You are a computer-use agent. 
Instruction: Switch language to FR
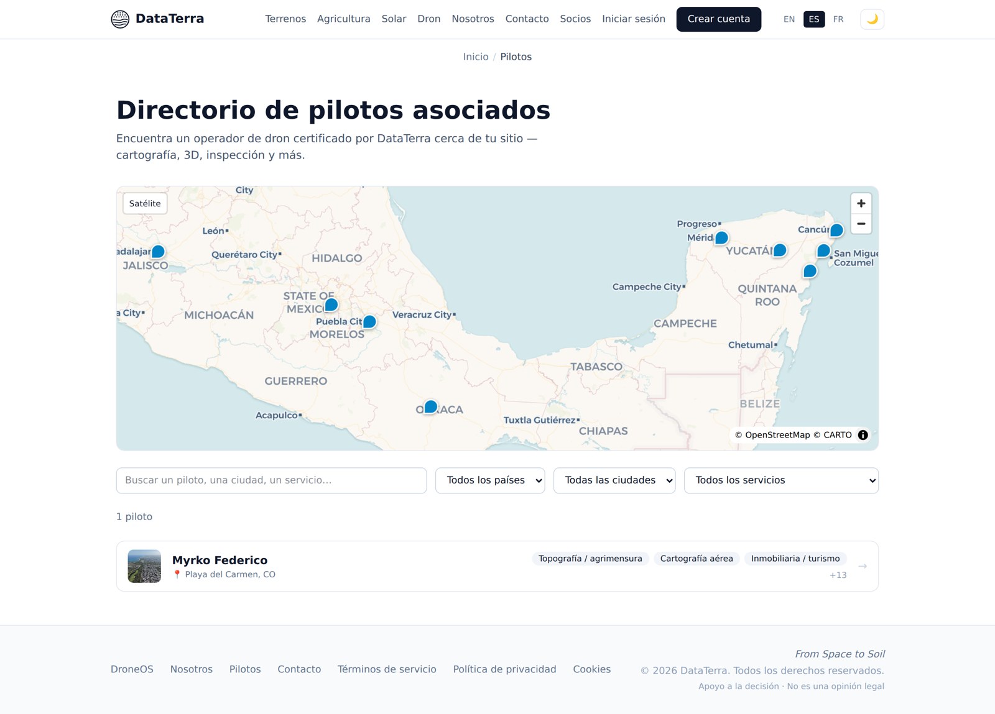[838, 19]
